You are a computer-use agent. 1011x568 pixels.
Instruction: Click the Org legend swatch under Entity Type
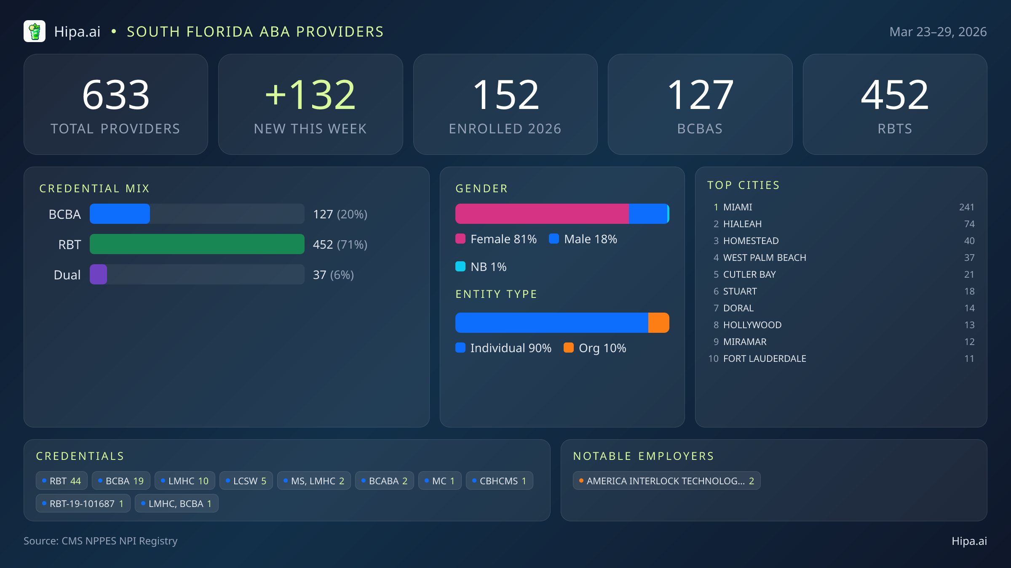569,348
